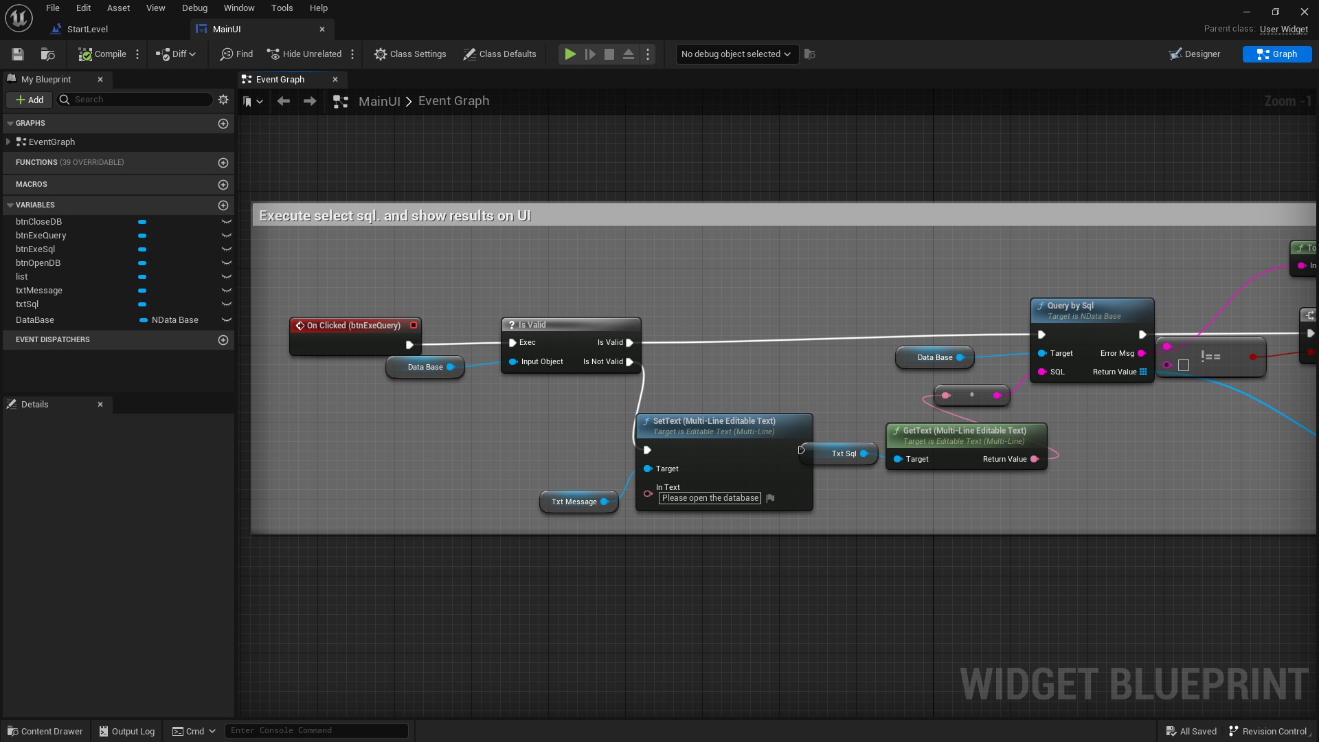Viewport: 1319px width, 742px height.
Task: Click the Save blueprint icon
Action: [18, 54]
